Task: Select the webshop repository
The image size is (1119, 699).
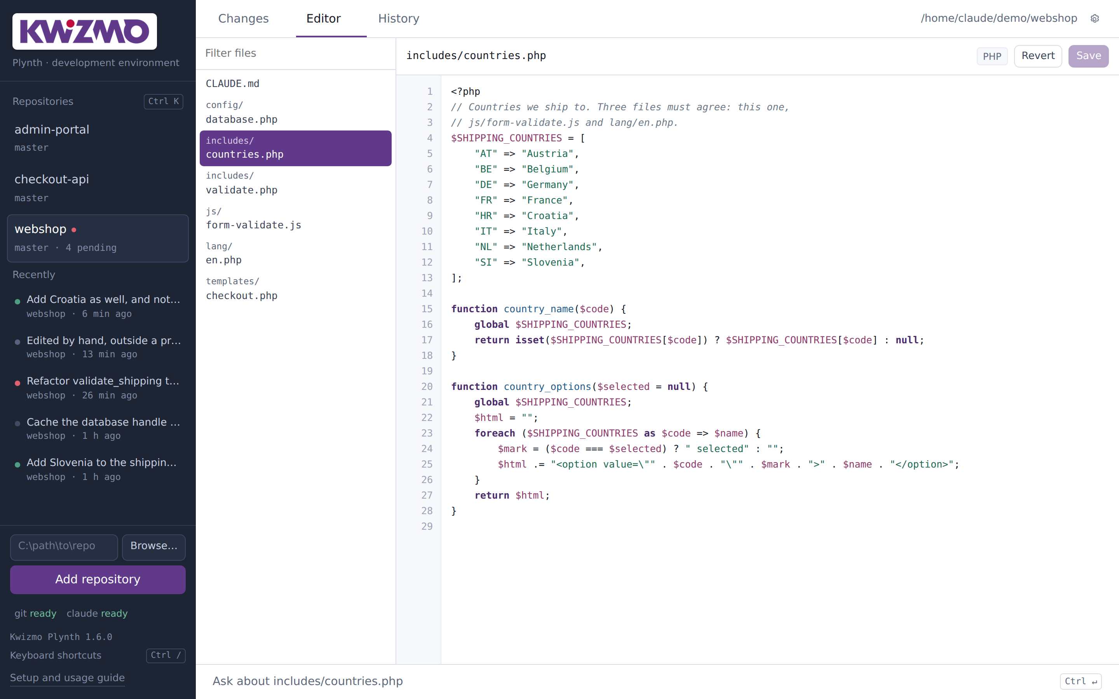Action: pyautogui.click(x=98, y=238)
